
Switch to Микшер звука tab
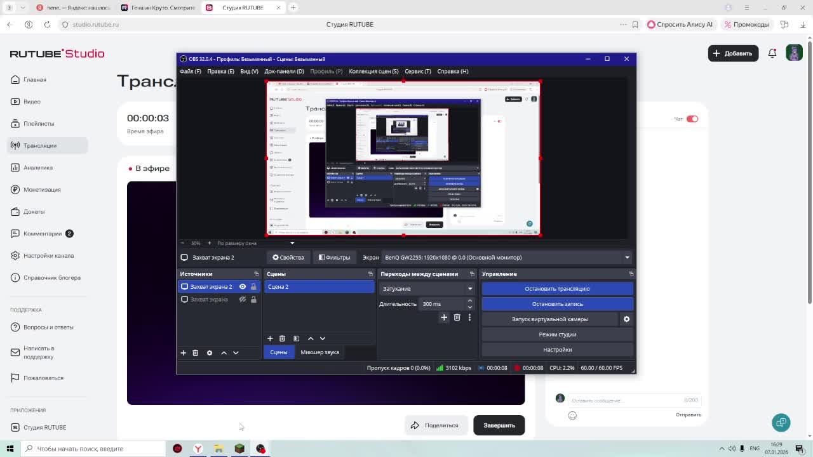click(319, 352)
